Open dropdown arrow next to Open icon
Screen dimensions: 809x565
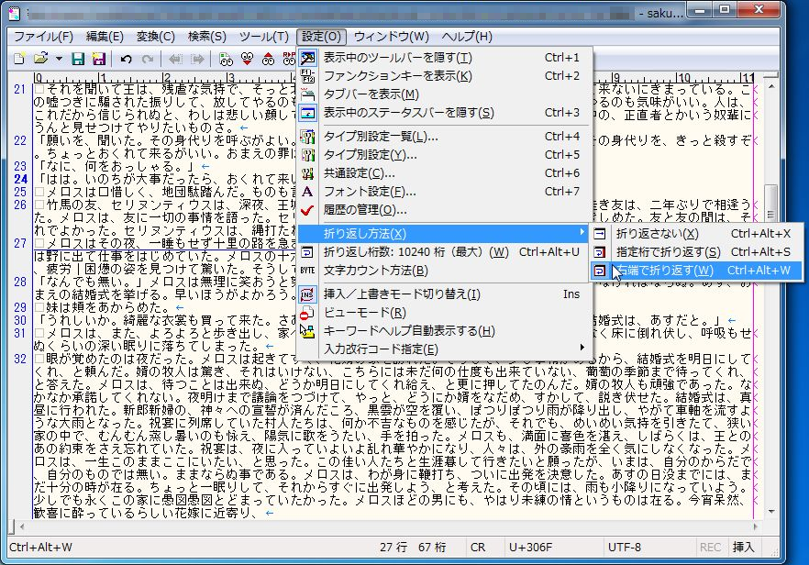pyautogui.click(x=59, y=60)
